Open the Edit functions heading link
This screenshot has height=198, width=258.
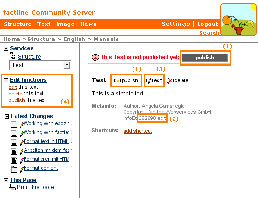click(x=28, y=80)
